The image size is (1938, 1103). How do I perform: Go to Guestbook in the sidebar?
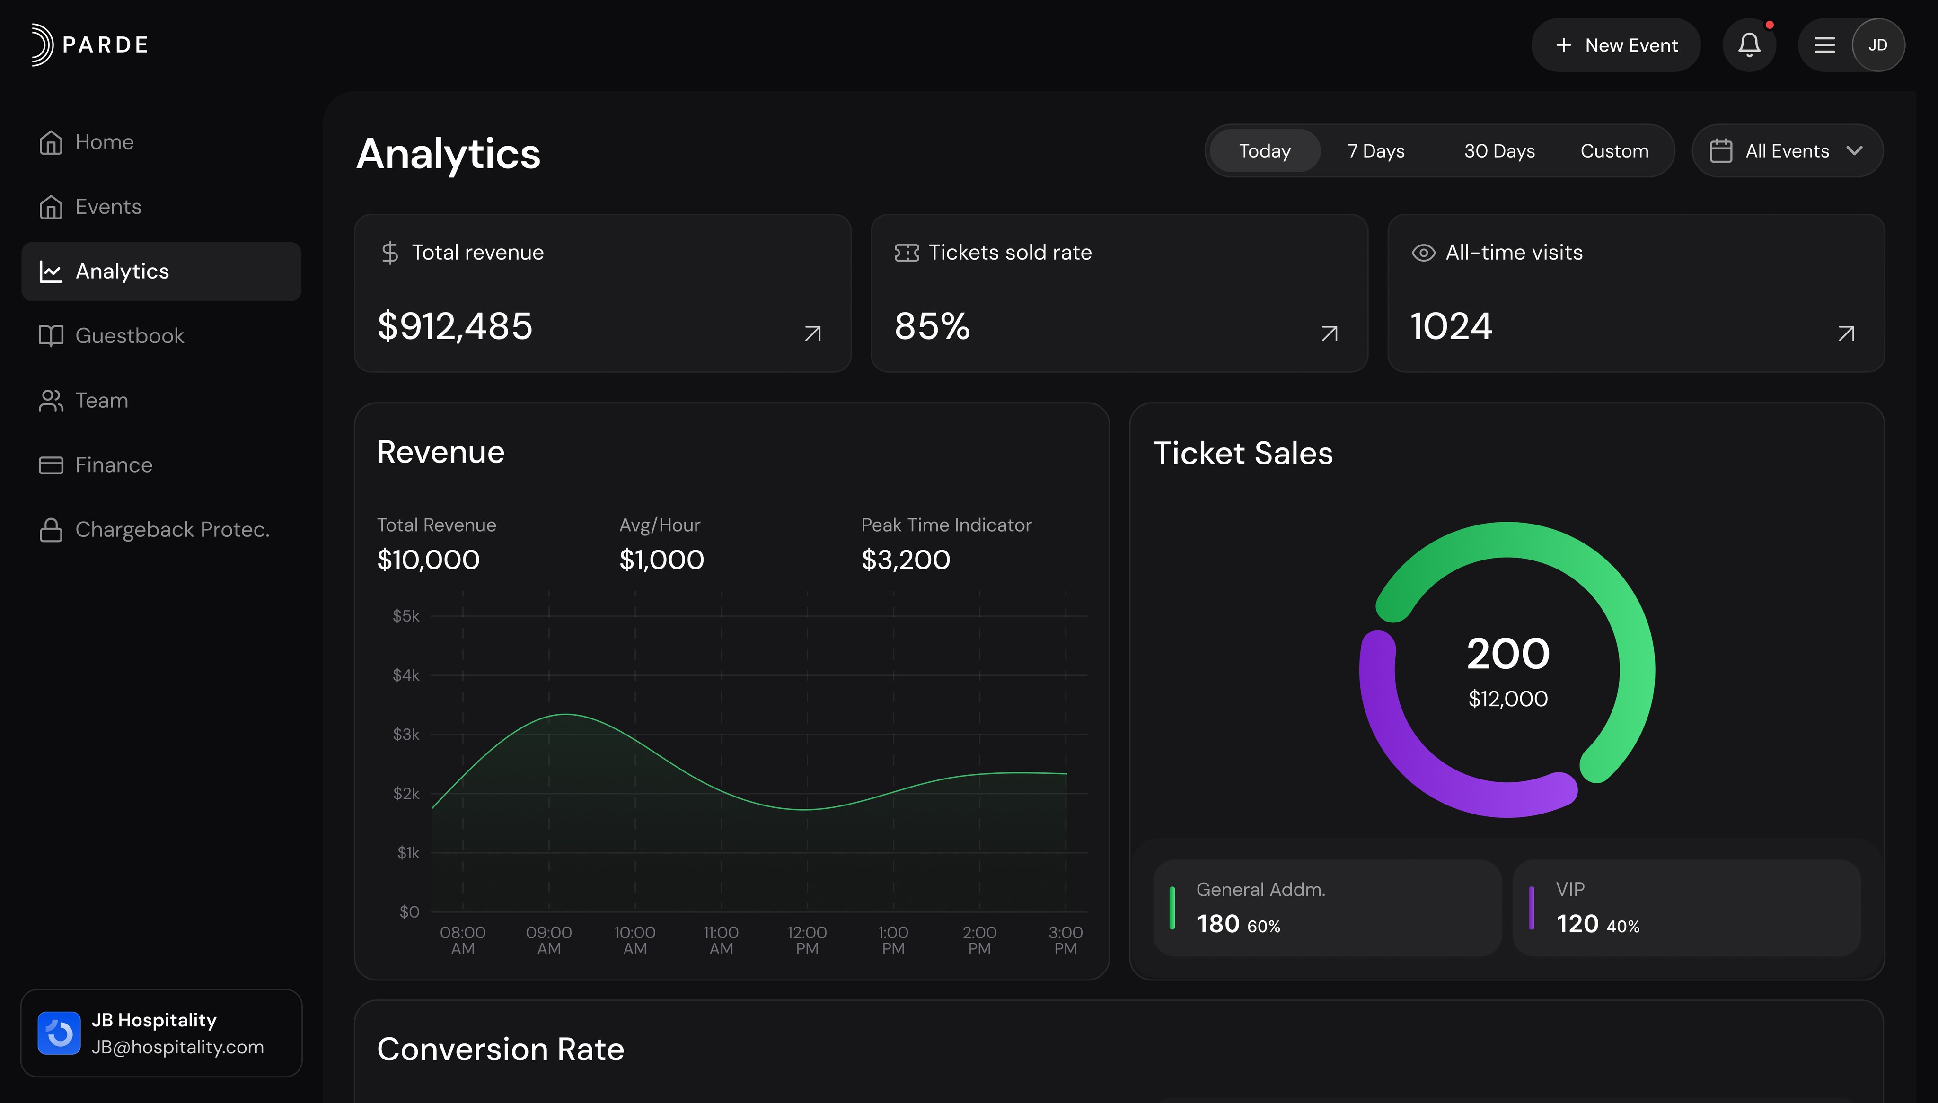click(129, 336)
